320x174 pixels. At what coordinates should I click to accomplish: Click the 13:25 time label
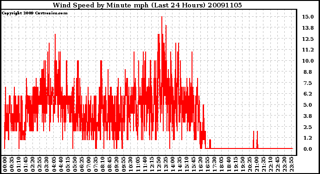click(166, 164)
